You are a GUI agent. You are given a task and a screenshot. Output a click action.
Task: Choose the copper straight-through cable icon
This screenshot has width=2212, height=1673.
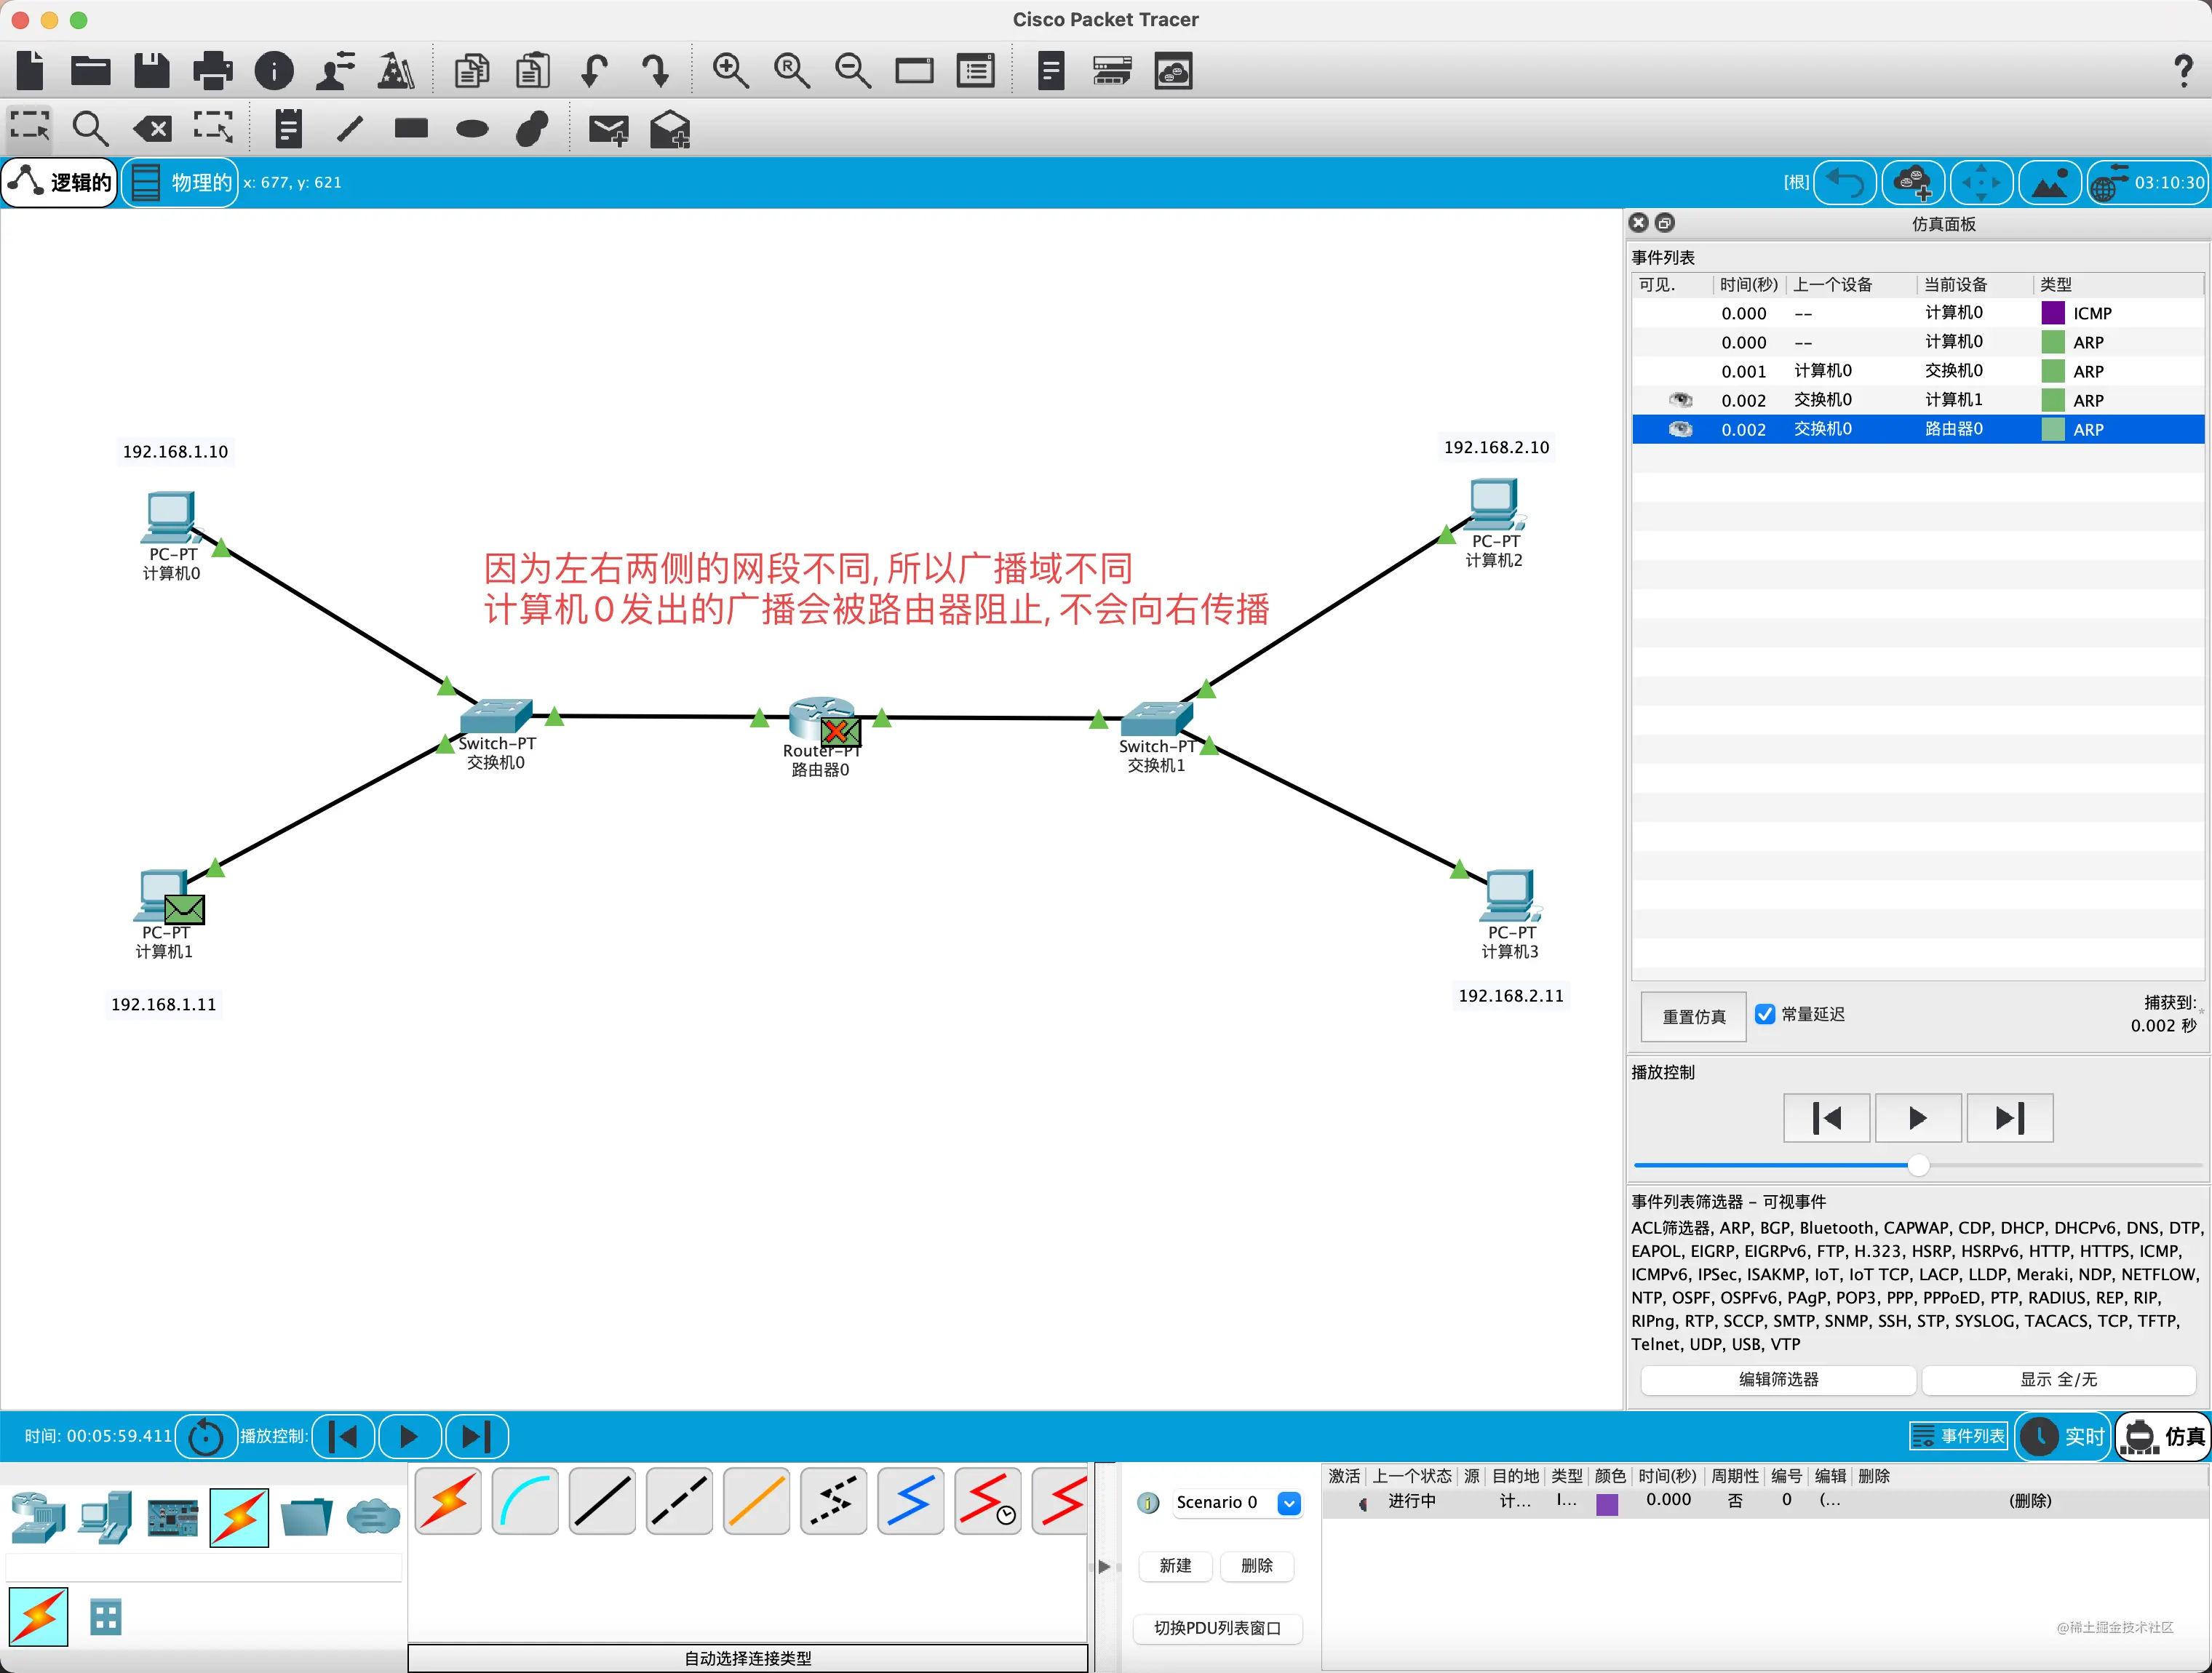point(602,1502)
